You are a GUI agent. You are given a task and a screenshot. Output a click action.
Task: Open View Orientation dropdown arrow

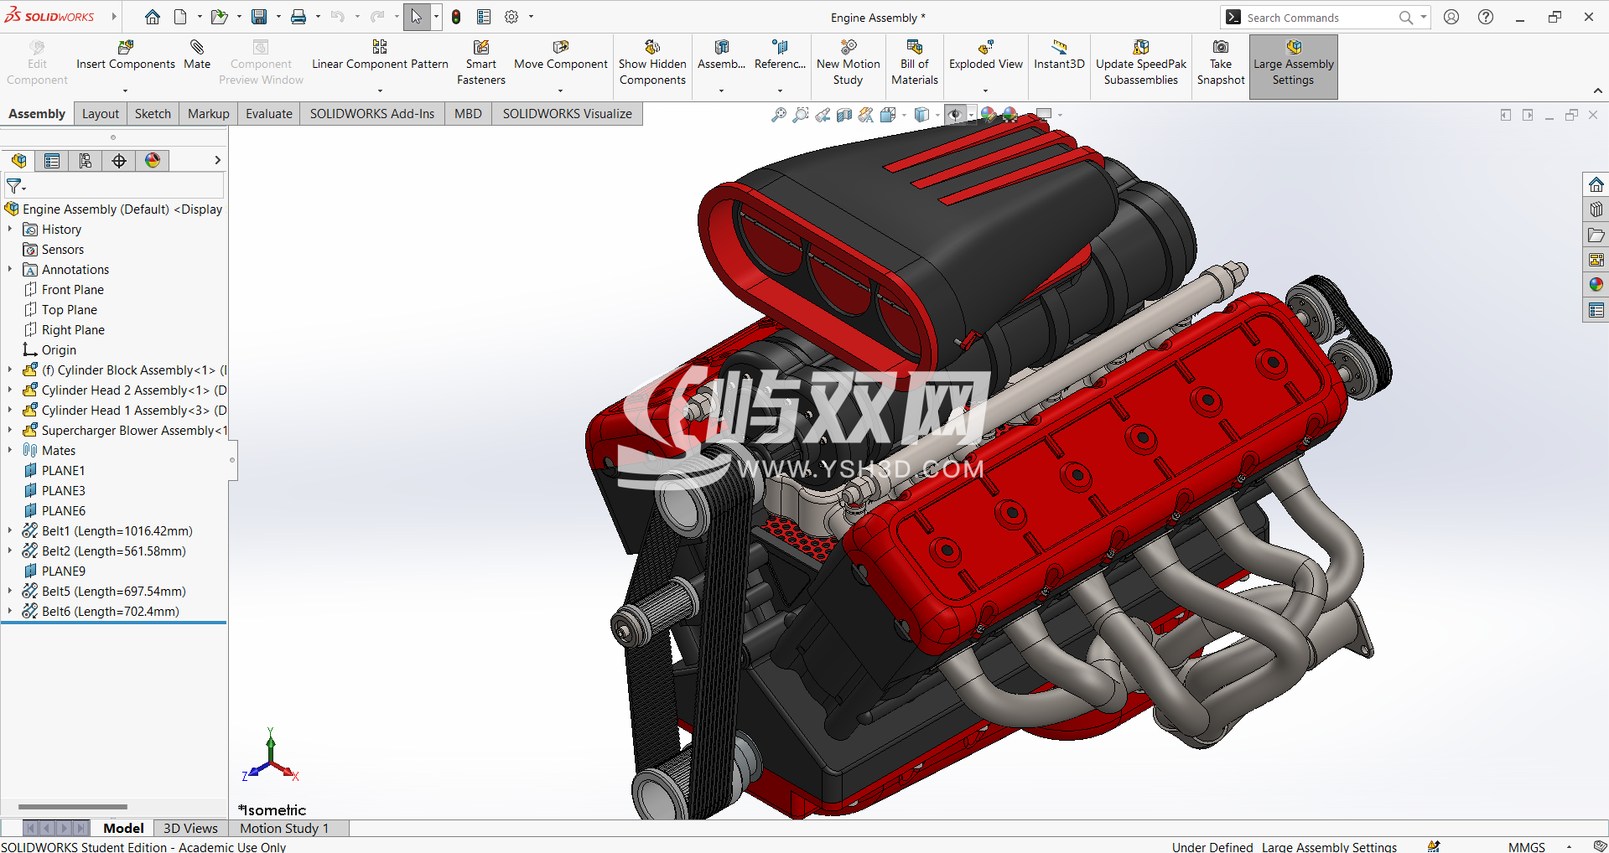coord(903,115)
